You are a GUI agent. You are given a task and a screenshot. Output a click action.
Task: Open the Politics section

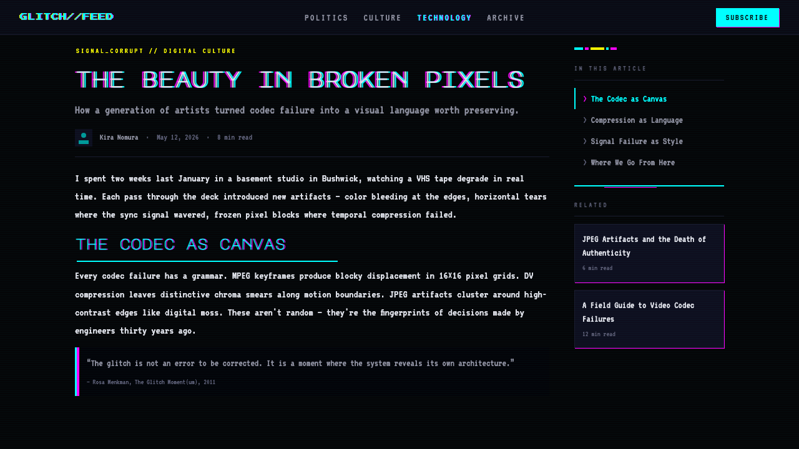point(326,18)
